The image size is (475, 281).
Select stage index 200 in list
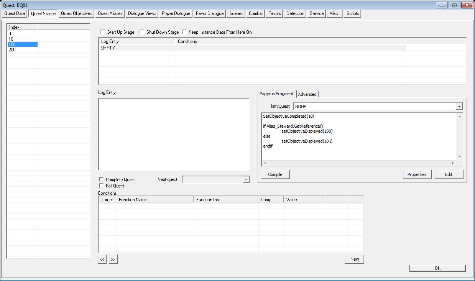pyautogui.click(x=22, y=50)
